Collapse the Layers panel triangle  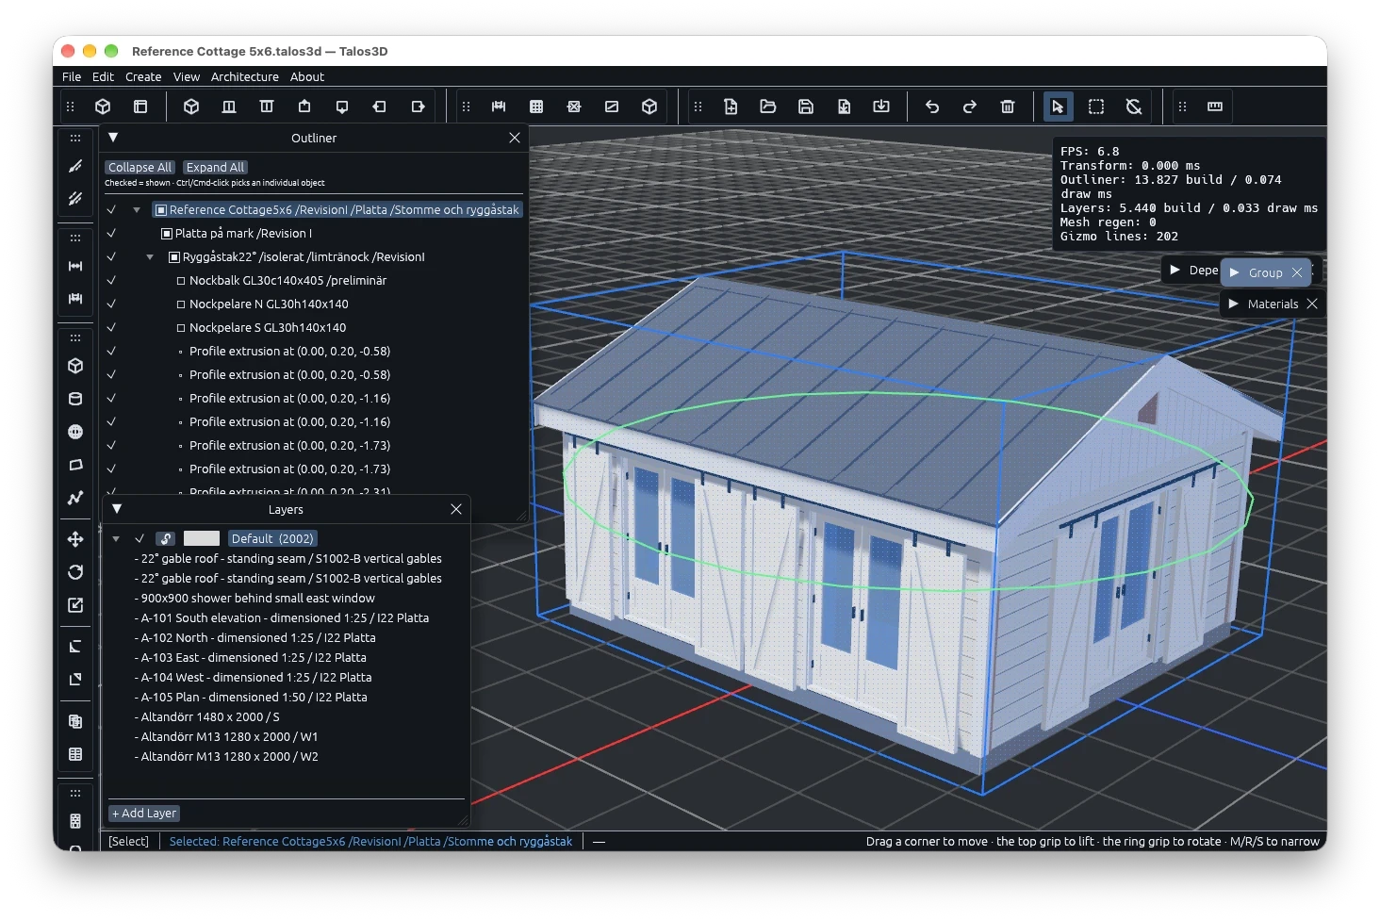[117, 509]
